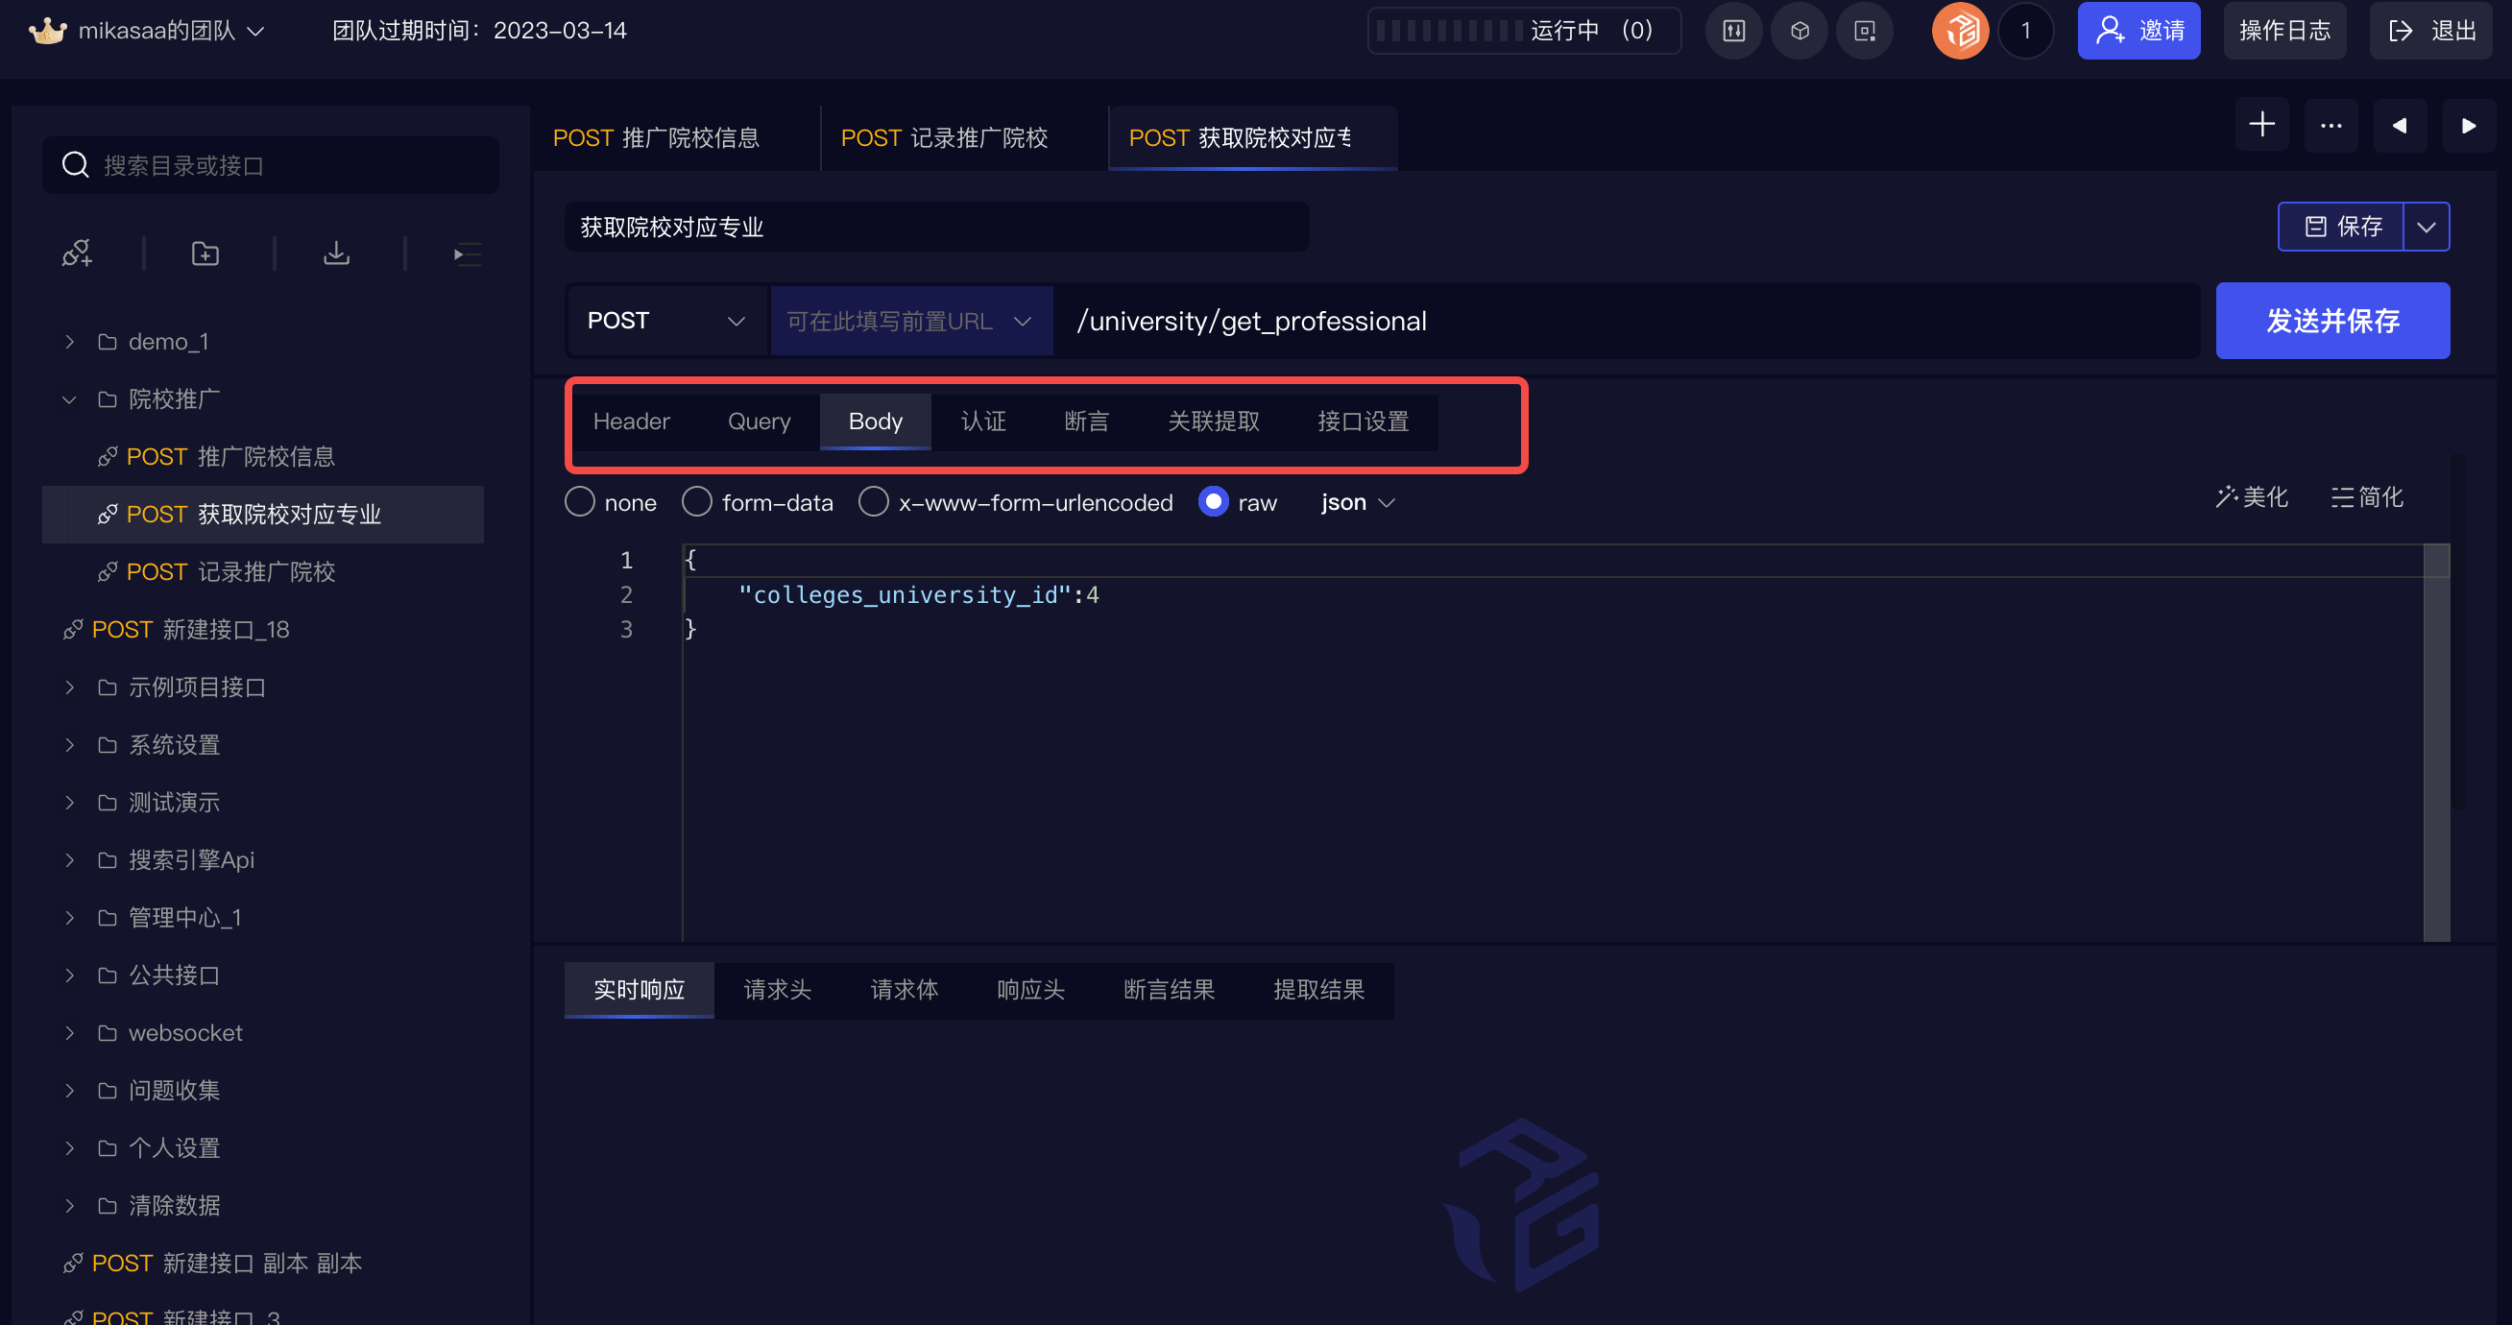Click the search 搜索目录或接口 field
The width and height of the screenshot is (2512, 1325).
coord(270,165)
